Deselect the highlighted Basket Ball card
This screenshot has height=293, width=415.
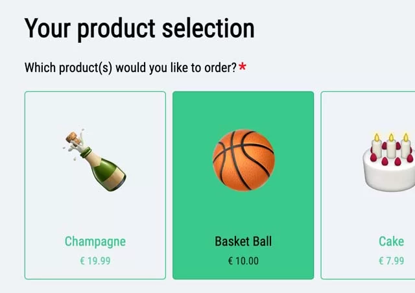tap(243, 185)
